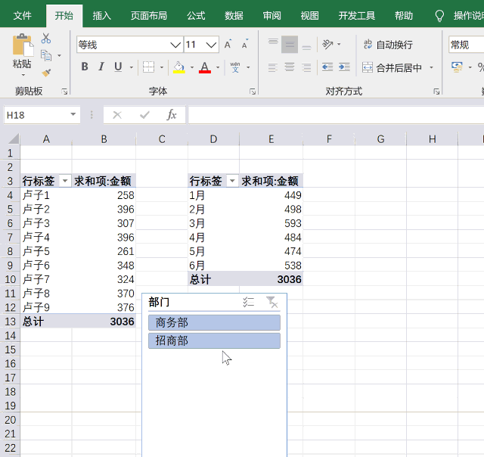This screenshot has height=457, width=484.
Task: Toggle underline formatting
Action: 118,67
